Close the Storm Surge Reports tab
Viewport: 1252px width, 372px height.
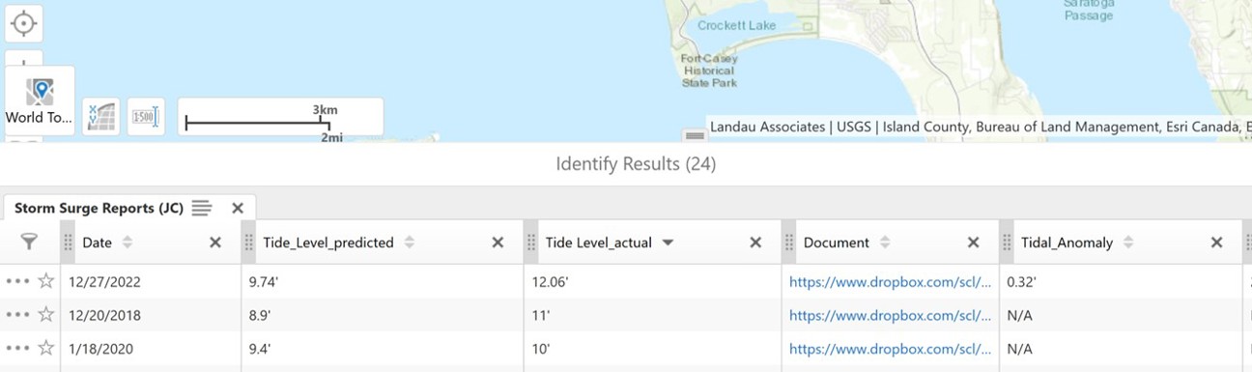[238, 208]
